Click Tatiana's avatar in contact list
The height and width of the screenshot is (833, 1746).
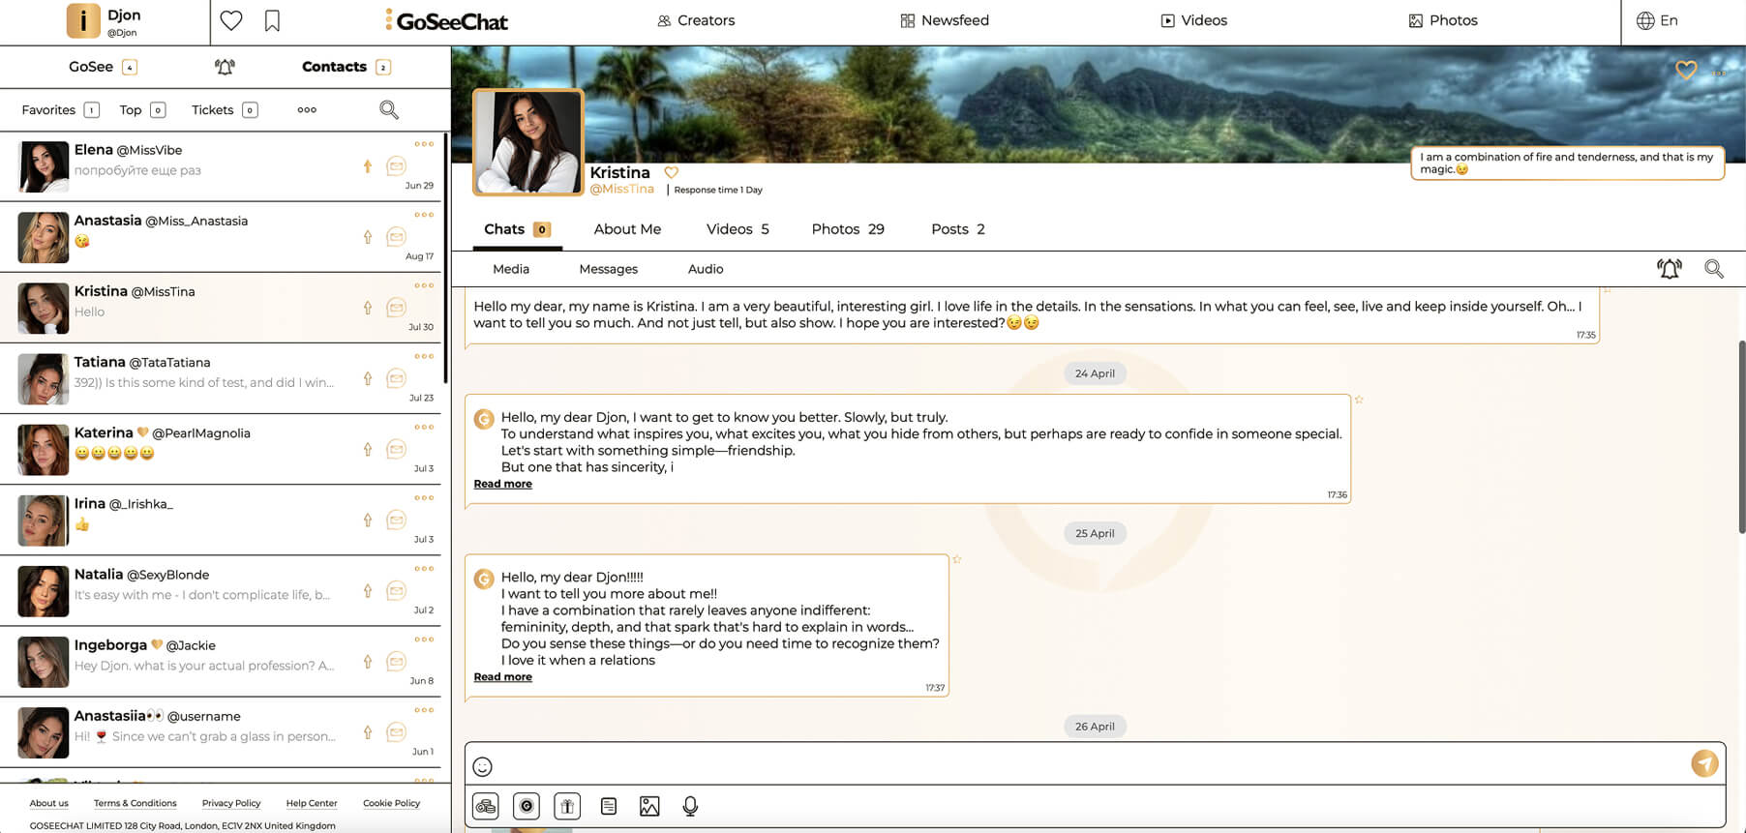(x=44, y=378)
